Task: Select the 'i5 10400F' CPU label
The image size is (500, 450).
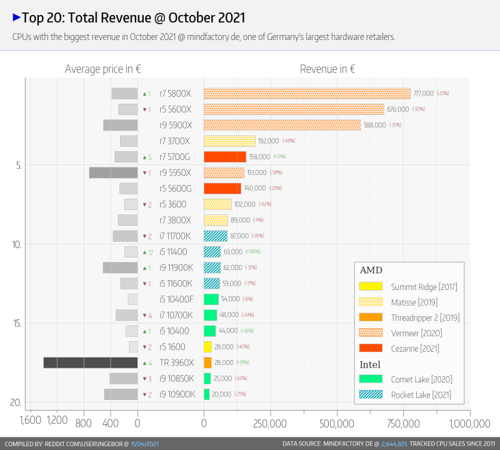Action: tap(176, 299)
